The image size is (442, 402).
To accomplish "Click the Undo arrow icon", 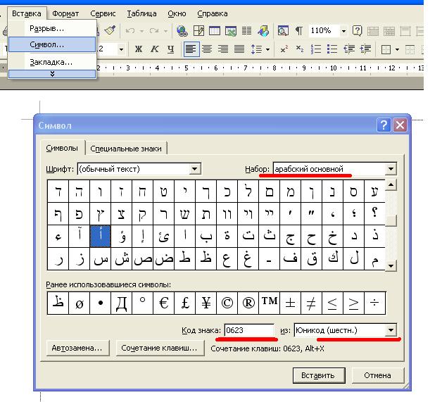I will (130, 30).
